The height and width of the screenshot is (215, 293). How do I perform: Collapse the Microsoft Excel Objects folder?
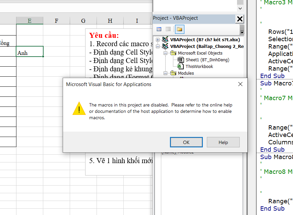(x=165, y=53)
